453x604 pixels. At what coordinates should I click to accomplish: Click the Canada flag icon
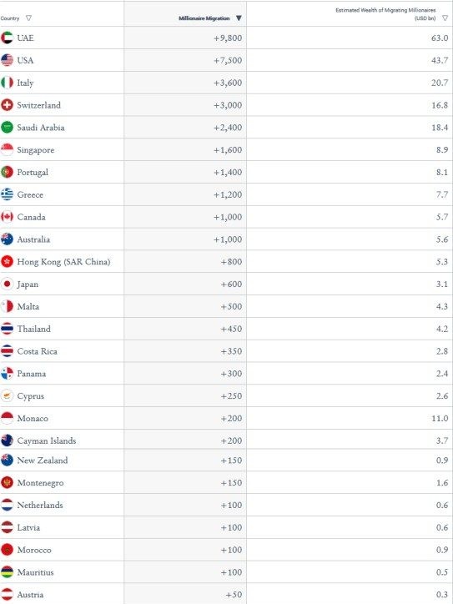point(7,216)
